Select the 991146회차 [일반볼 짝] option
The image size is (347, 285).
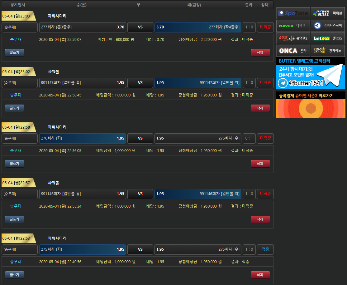[198, 194]
